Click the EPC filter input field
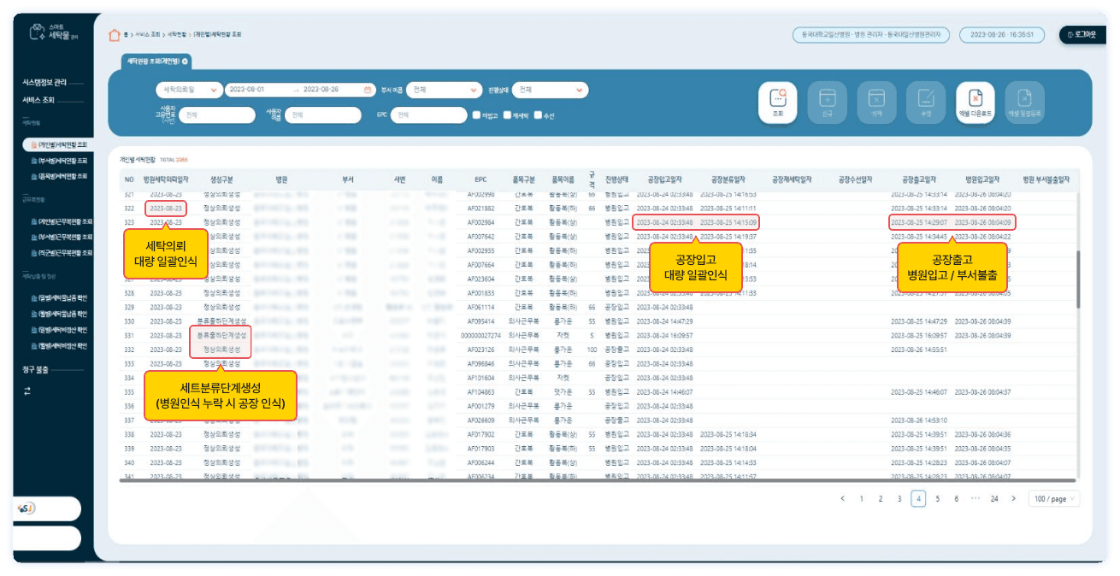 tap(428, 115)
